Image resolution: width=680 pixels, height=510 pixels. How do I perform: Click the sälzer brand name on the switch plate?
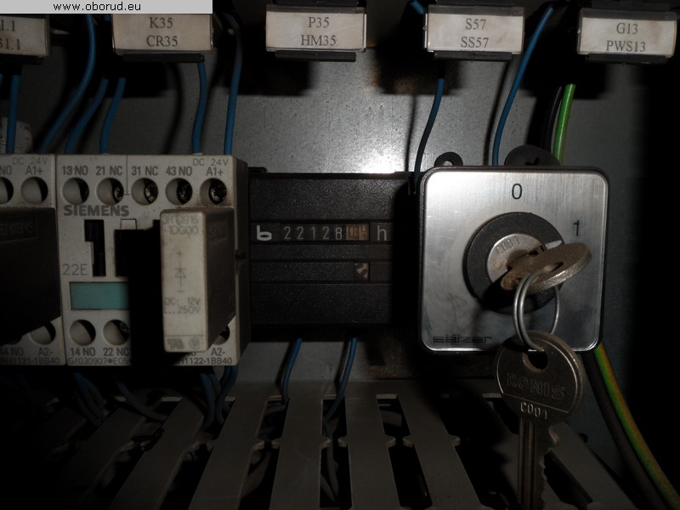462,339
